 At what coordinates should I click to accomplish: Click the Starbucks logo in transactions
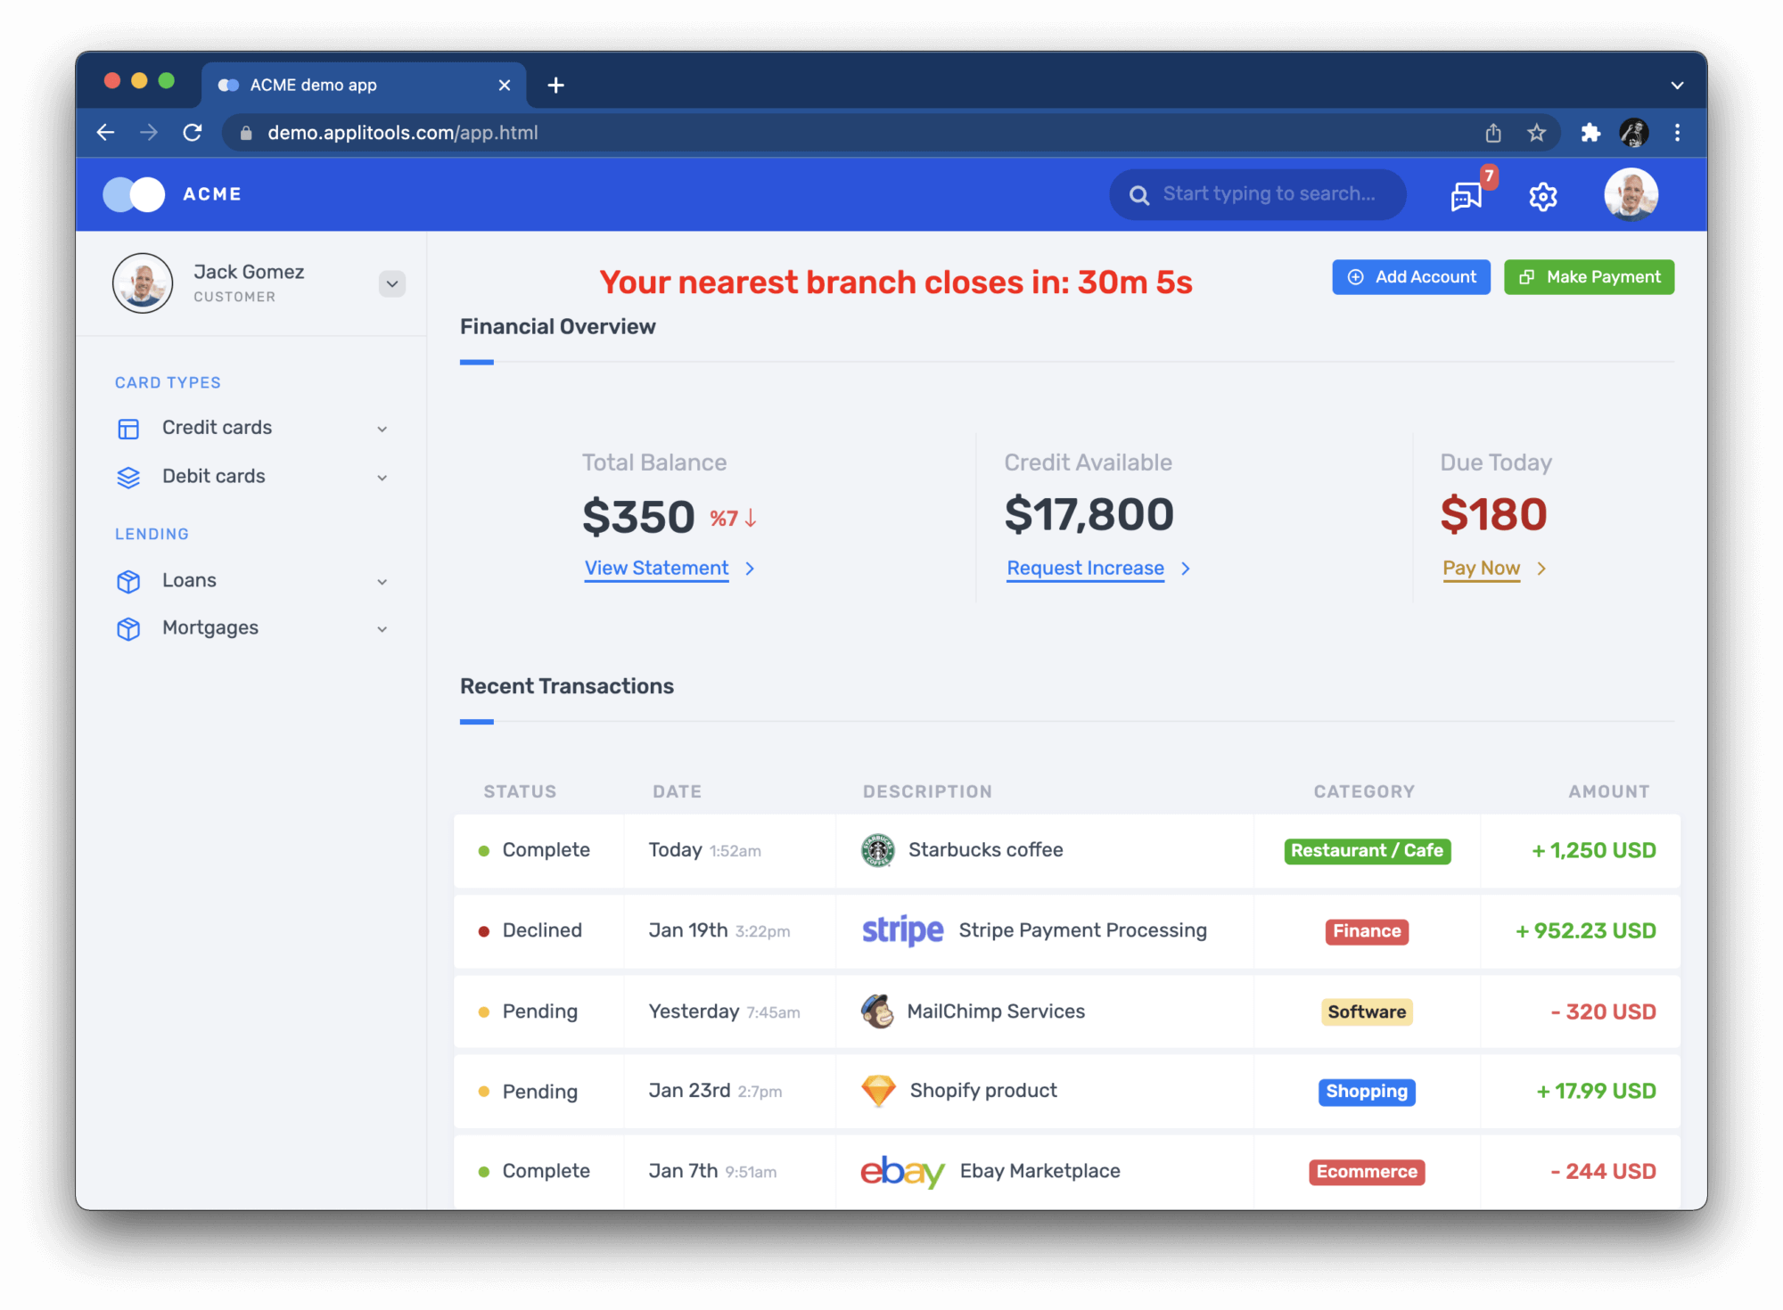[876, 850]
